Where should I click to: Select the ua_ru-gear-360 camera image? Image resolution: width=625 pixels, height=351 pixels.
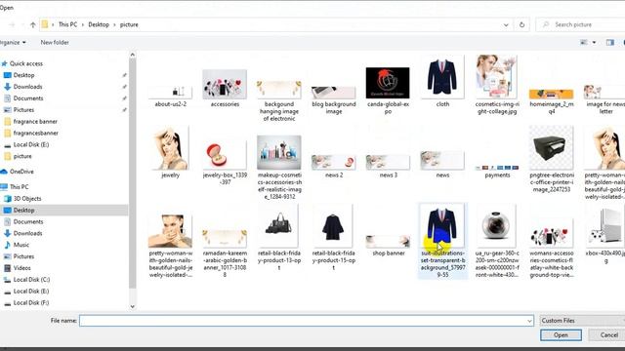coord(497,241)
